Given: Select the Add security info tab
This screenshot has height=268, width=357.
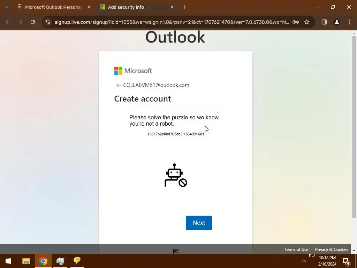Looking at the screenshot, I should (x=126, y=7).
